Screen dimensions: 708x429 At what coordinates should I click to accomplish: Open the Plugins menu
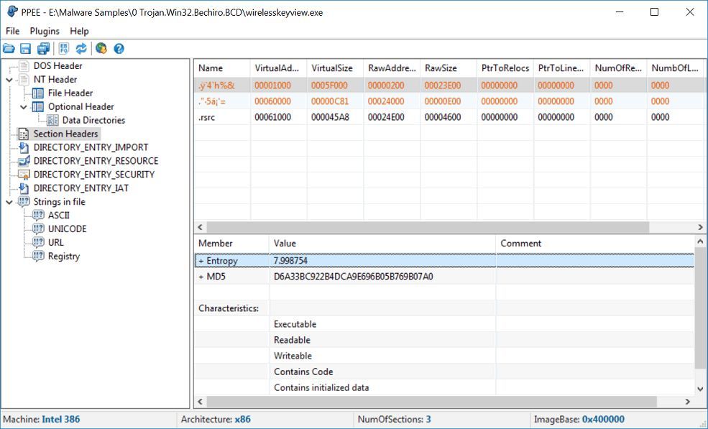click(x=45, y=31)
